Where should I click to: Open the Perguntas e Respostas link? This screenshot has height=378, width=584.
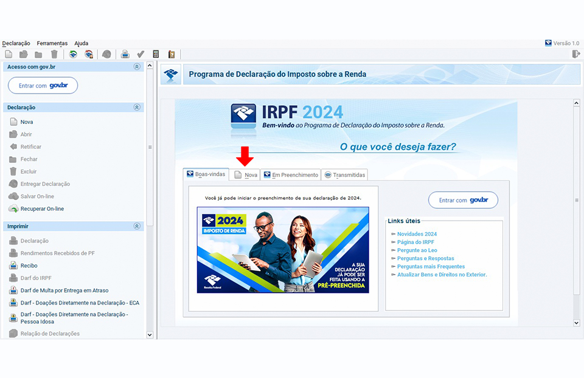click(426, 258)
